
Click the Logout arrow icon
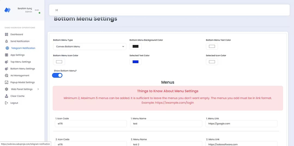pos(7,103)
